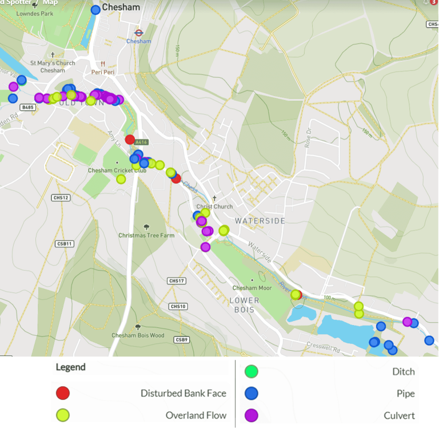Click the CSB11 path label
Viewport: 439px width, 432px height.
pyautogui.click(x=65, y=244)
